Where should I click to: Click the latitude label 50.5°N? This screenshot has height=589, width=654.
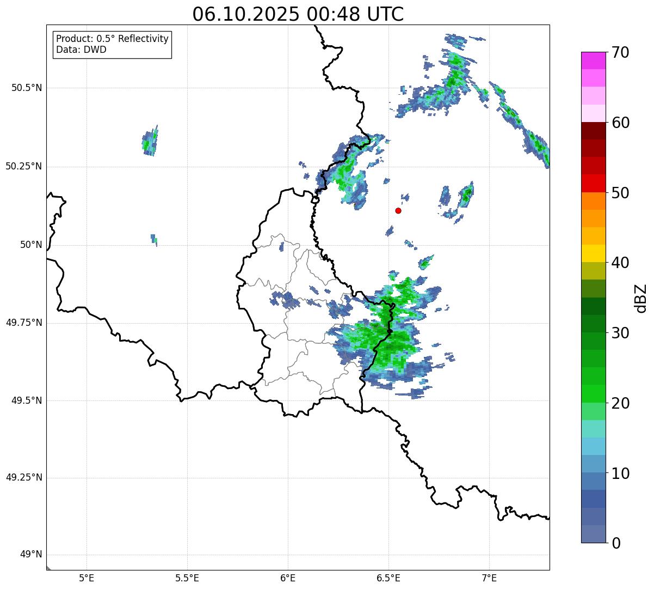[27, 88]
